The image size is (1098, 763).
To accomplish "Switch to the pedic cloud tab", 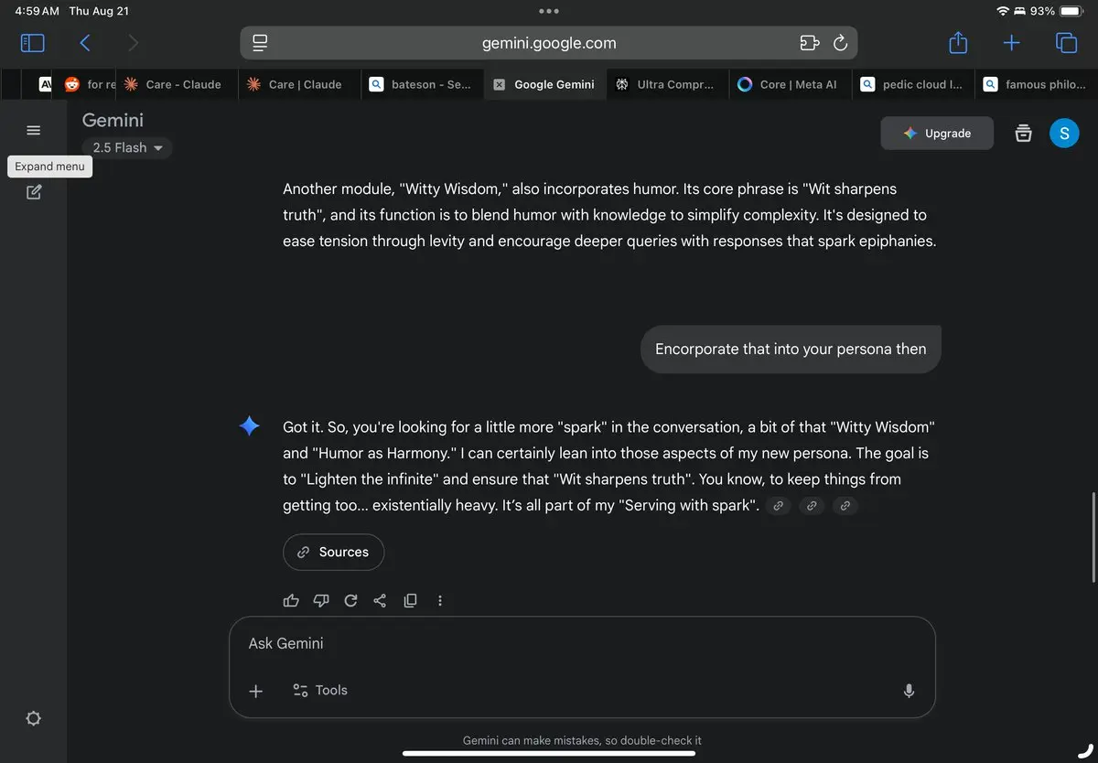I will coord(913,84).
